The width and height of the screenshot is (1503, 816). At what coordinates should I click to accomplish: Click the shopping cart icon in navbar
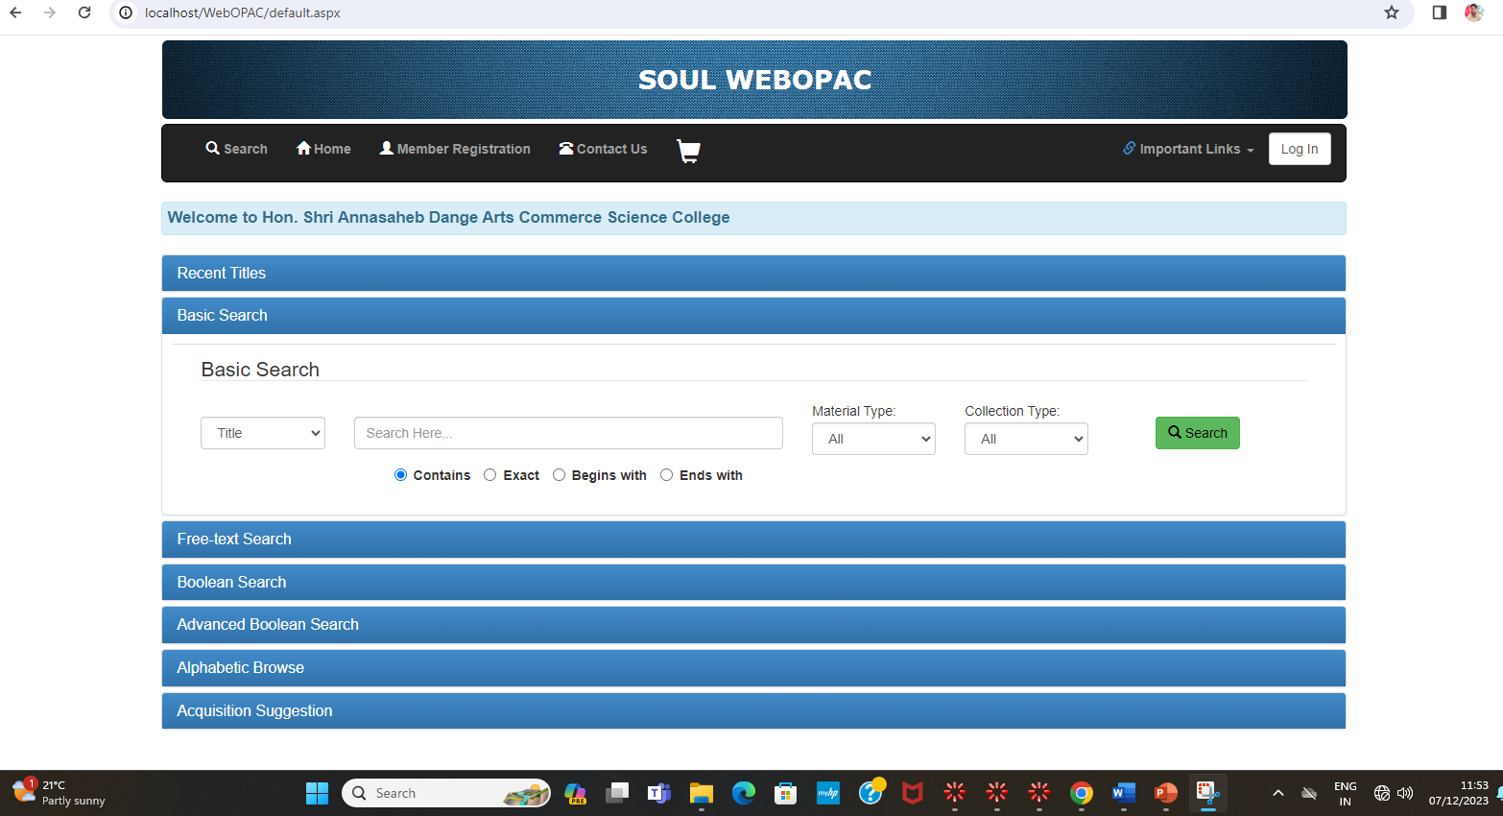pos(688,151)
